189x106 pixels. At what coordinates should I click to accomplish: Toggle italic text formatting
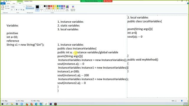click(19, 10)
